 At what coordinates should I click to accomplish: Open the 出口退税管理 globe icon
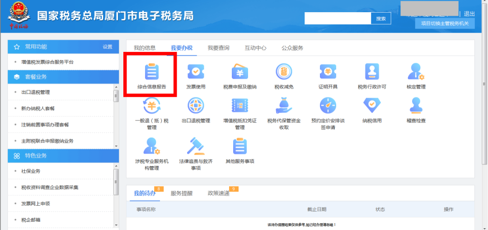point(196,105)
